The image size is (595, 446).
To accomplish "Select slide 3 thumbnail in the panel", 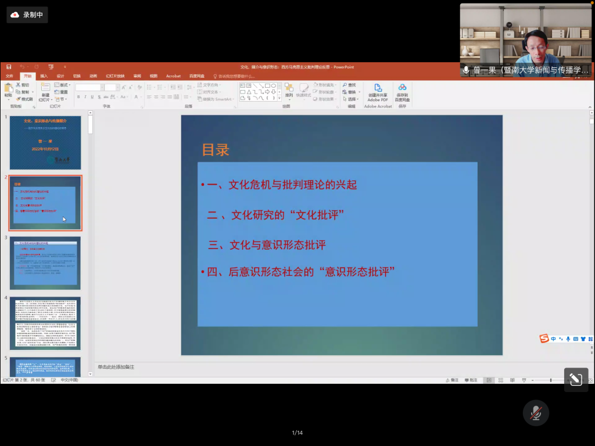I will (45, 263).
